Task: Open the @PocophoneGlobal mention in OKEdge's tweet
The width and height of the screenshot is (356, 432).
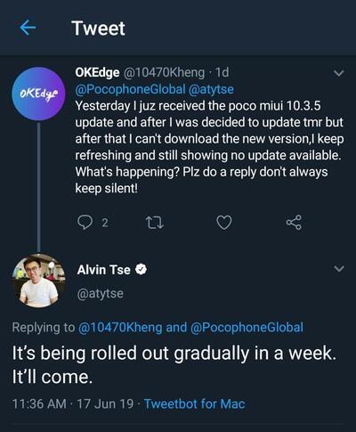Action: (x=130, y=89)
